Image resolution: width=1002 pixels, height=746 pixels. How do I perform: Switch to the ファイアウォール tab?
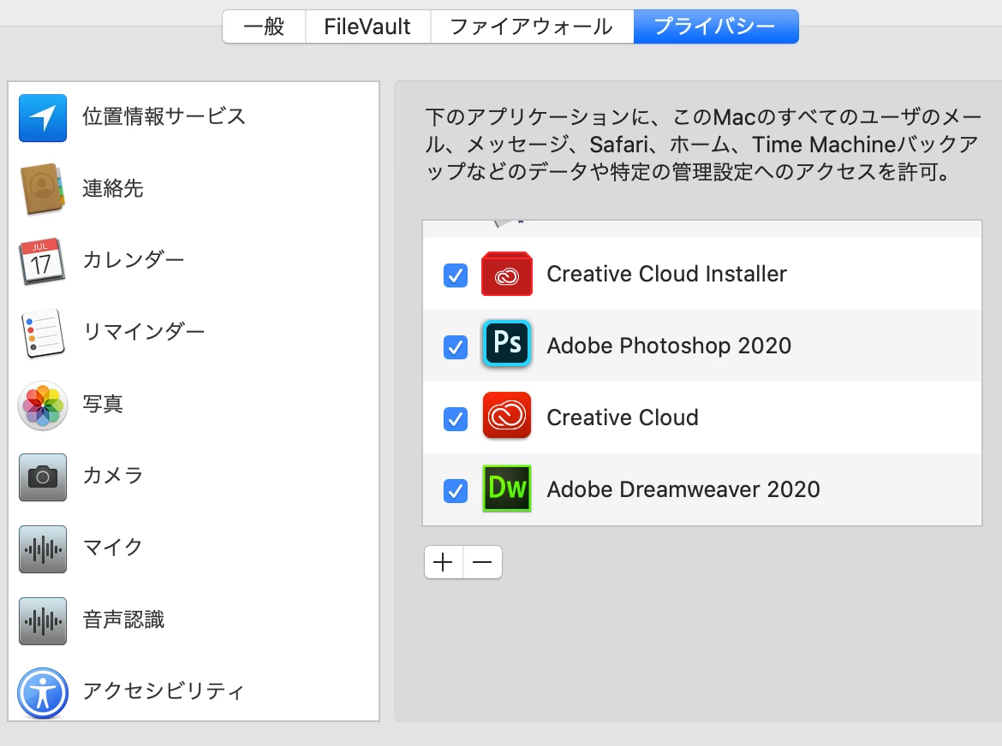coord(532,27)
